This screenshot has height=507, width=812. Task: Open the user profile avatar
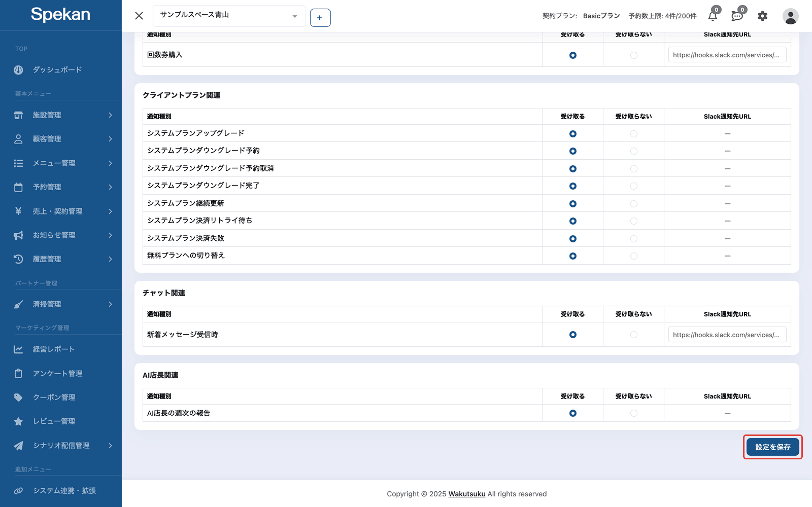(790, 16)
